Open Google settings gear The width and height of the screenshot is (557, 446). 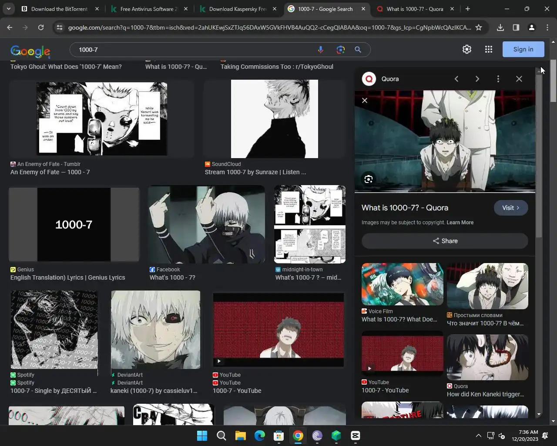coord(467,49)
